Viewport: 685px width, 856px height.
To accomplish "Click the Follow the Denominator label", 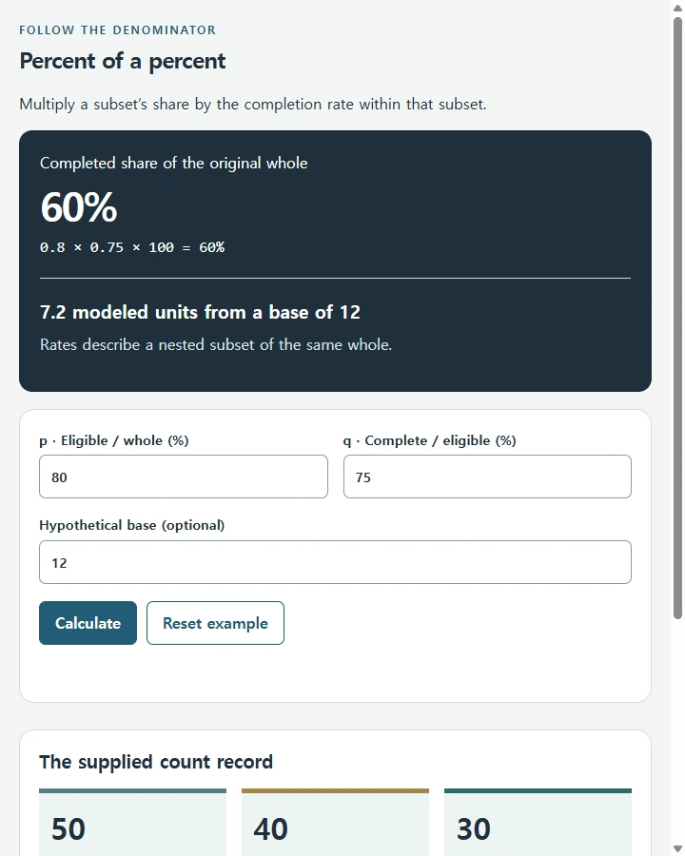I will click(117, 30).
